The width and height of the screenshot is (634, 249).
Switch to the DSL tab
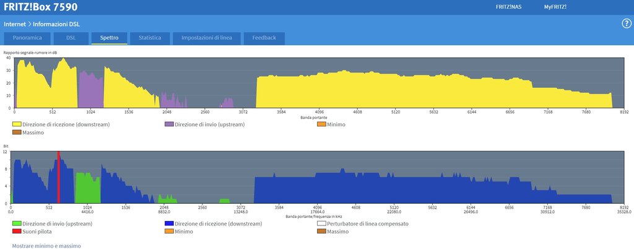[x=71, y=38]
